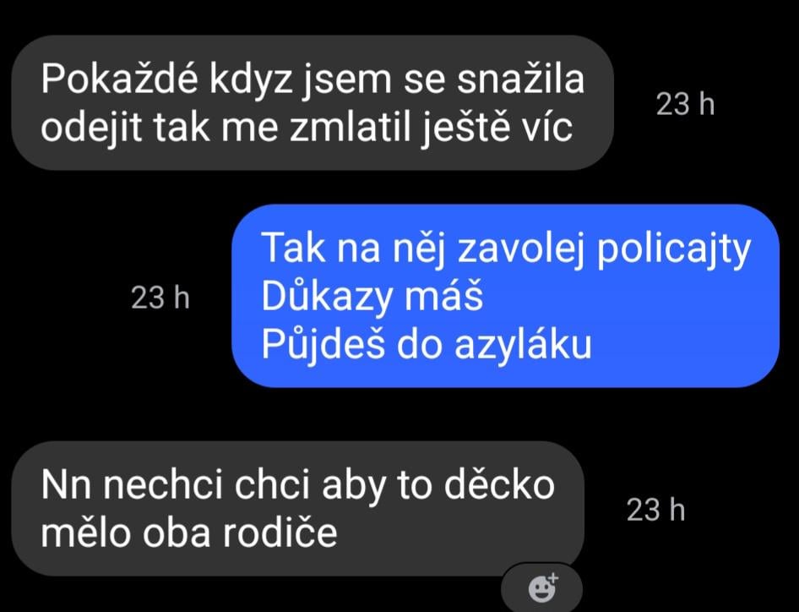This screenshot has width=799, height=612.
Task: Select the word "zavolej" in the sent message
Action: (x=520, y=250)
